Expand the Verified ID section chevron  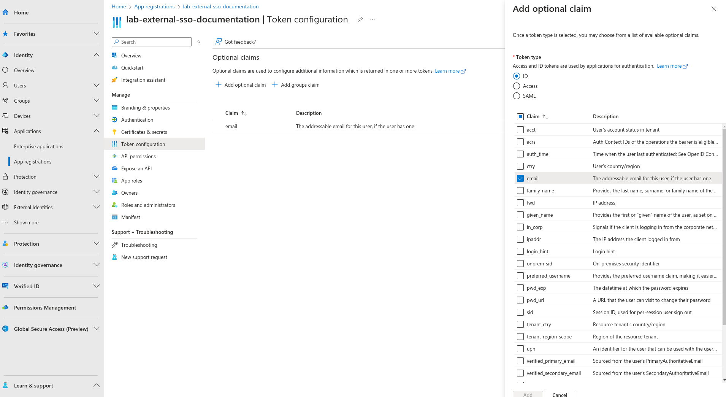[97, 286]
